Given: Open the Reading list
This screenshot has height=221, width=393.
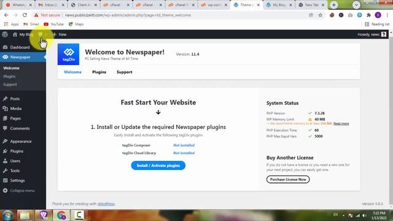Looking at the screenshot, I should (x=377, y=24).
